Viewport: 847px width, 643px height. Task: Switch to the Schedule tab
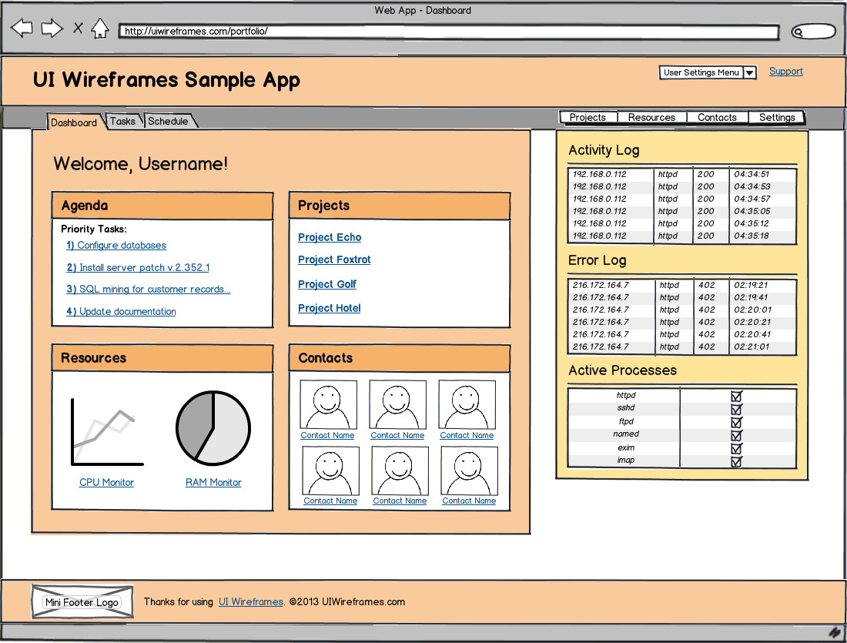point(167,121)
